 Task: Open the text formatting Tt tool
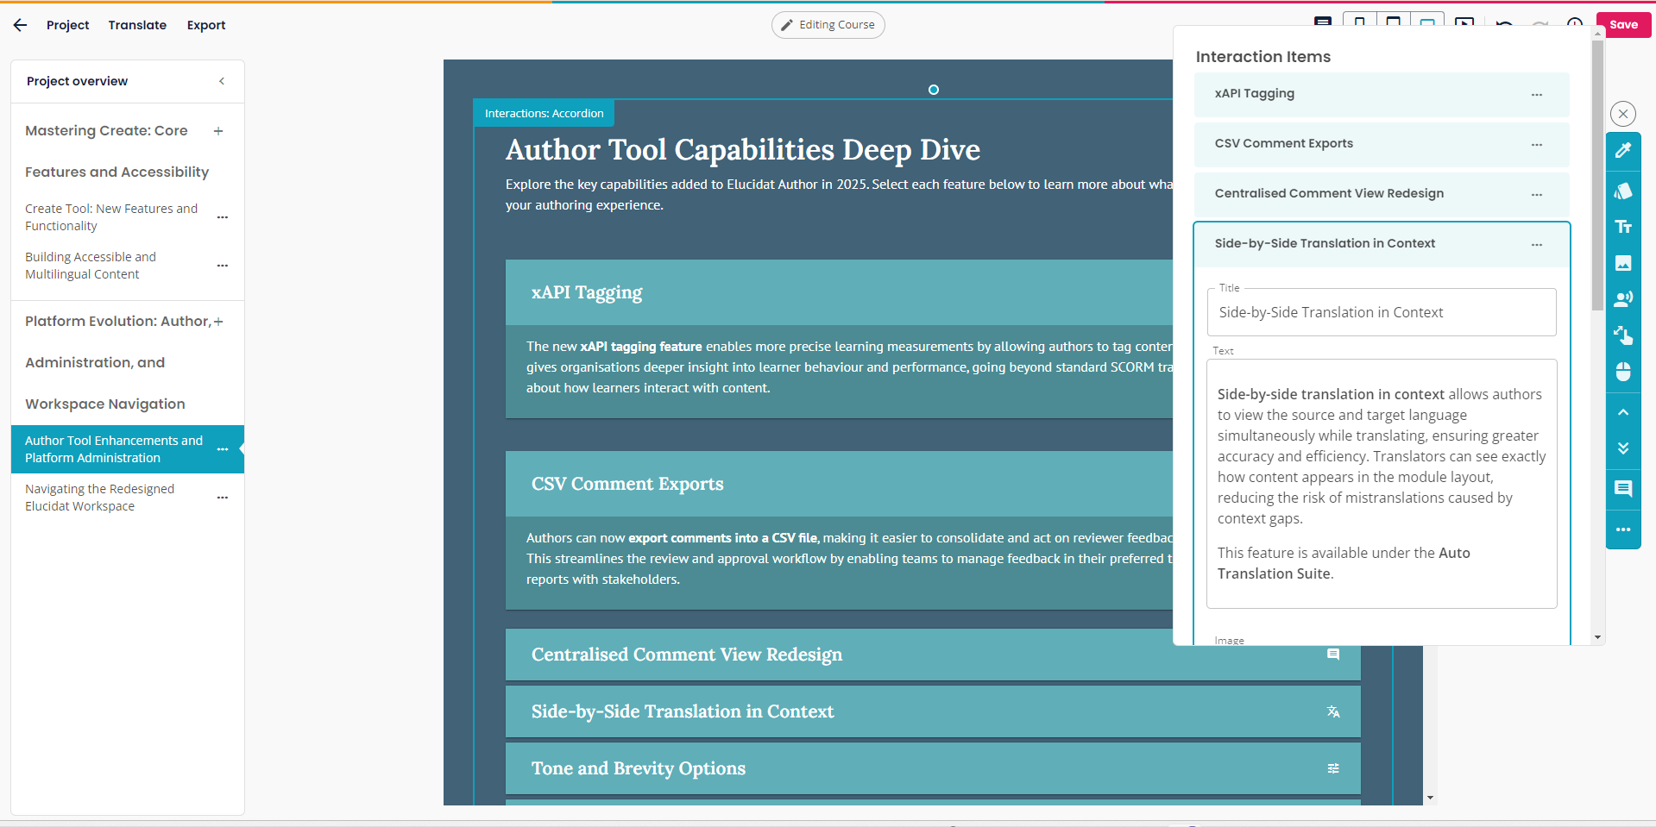1623,227
